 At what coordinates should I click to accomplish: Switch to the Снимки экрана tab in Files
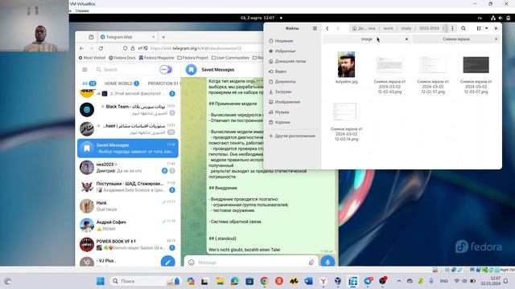point(456,39)
